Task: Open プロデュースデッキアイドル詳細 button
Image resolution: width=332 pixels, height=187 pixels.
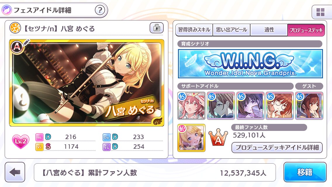Action: (277, 147)
